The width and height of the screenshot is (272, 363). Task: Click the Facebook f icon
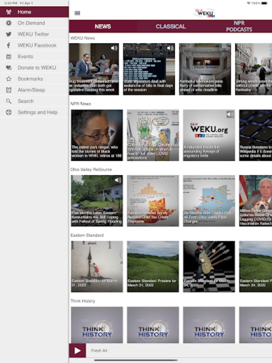pos(9,45)
